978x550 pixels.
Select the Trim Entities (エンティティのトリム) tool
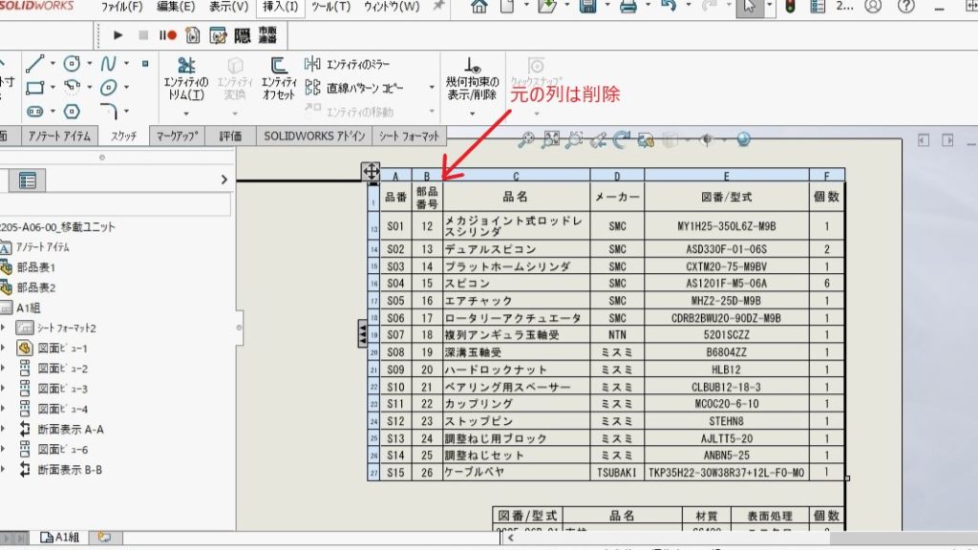[185, 77]
